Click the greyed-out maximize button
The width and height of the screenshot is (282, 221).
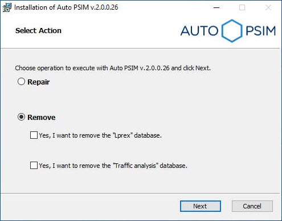242,7
